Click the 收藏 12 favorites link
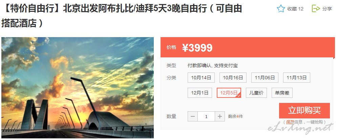Image resolution: width=337 pixels, height=139 pixels. [295, 9]
